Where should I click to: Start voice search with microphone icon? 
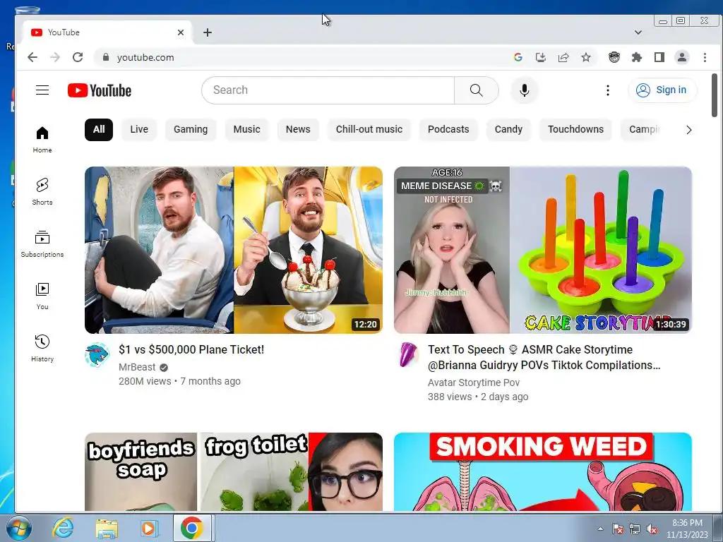pyautogui.click(x=525, y=90)
